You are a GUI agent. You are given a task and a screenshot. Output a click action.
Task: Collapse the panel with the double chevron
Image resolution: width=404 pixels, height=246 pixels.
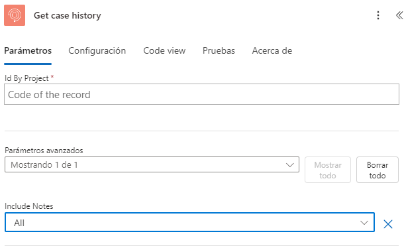coord(399,15)
